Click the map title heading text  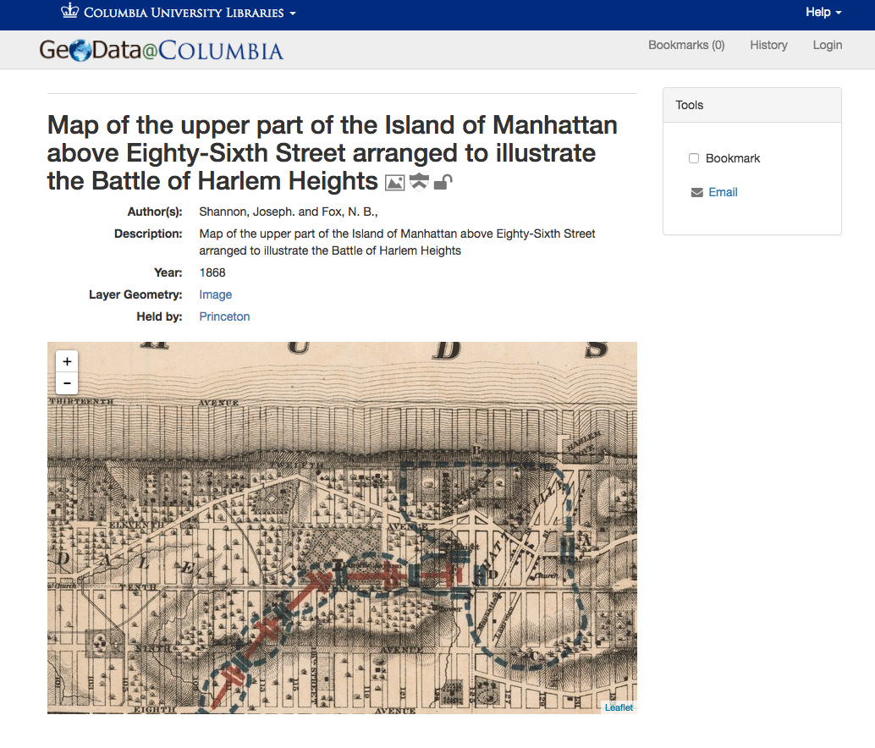coord(332,153)
